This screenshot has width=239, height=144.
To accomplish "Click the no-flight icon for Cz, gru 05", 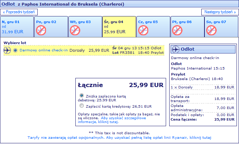I will (x=143, y=30).
